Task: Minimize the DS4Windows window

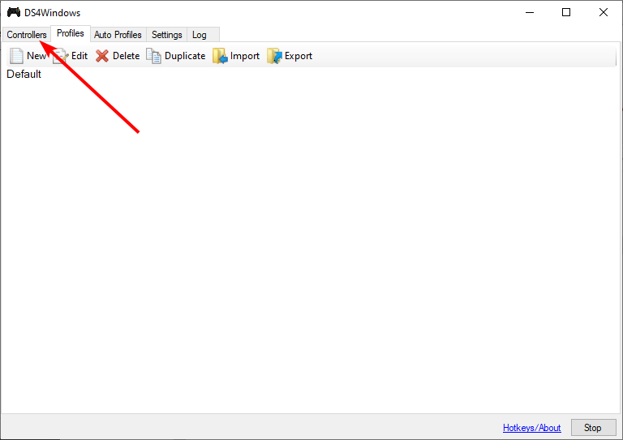Action: [x=530, y=12]
